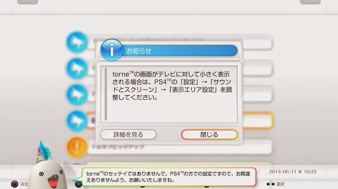Click the notice message text area
The height and width of the screenshot is (189, 338).
[169, 94]
